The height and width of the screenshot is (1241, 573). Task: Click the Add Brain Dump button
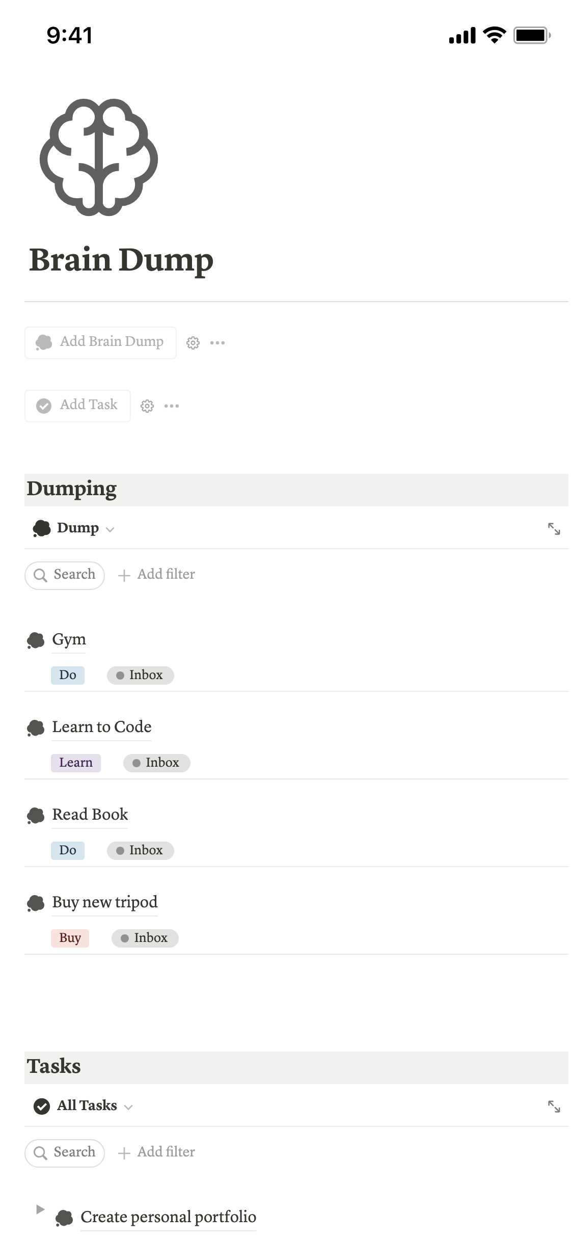tap(100, 343)
